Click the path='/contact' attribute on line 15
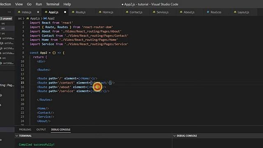The width and height of the screenshot is (263, 148). [x=62, y=83]
